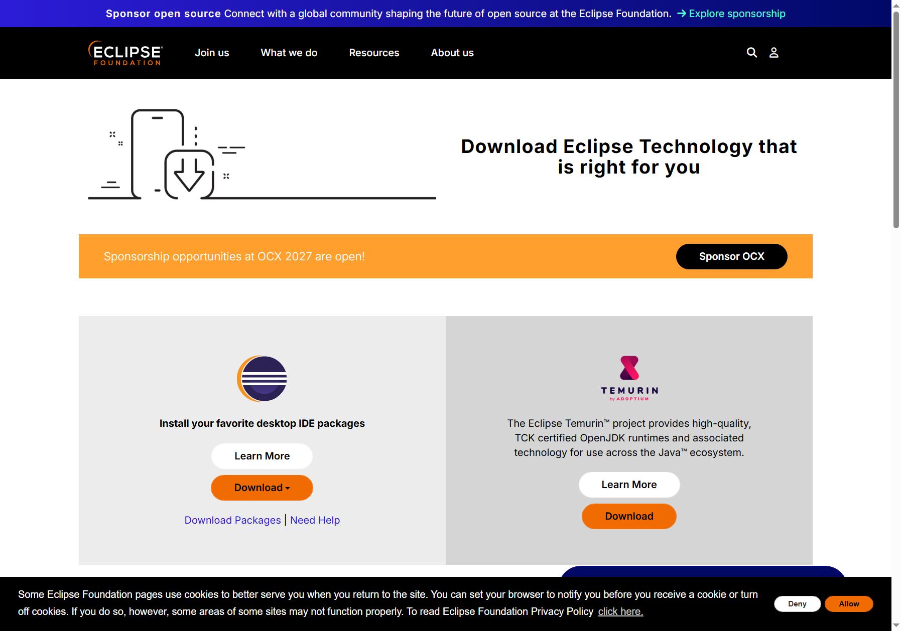Expand the About us menu
Image resolution: width=901 pixels, height=631 pixels.
[x=452, y=53]
